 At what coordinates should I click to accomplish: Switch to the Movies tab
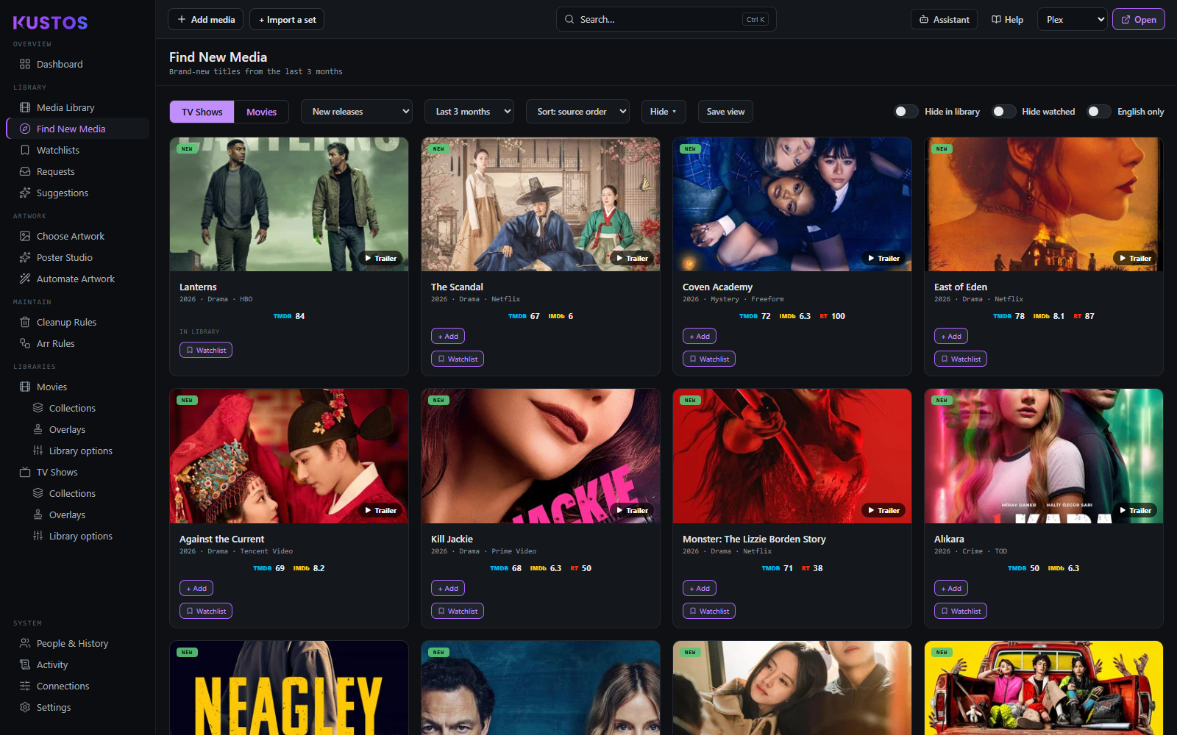tap(261, 112)
